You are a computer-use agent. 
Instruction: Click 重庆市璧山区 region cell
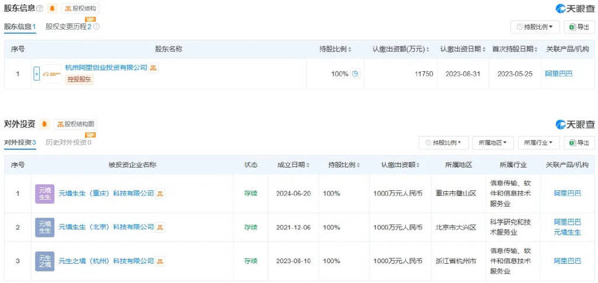(456, 194)
